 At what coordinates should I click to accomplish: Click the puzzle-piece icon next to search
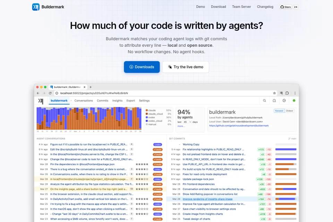tap(274, 101)
